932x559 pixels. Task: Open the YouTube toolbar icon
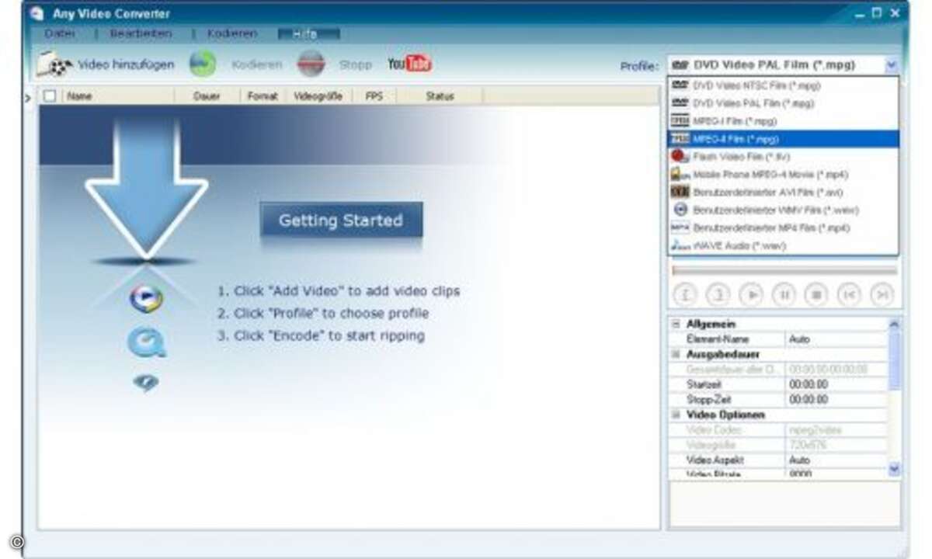409,64
